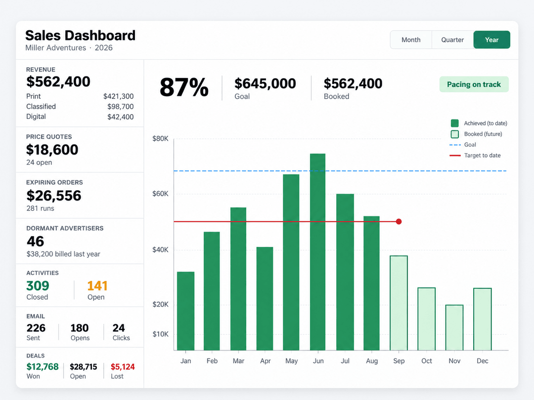
Task: Click the Jun month label on axis
Action: [x=318, y=361]
